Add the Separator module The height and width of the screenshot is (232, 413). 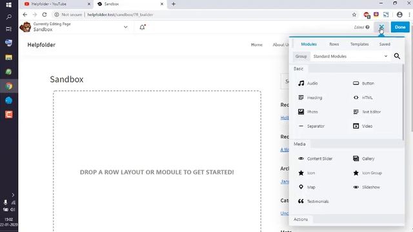311,126
